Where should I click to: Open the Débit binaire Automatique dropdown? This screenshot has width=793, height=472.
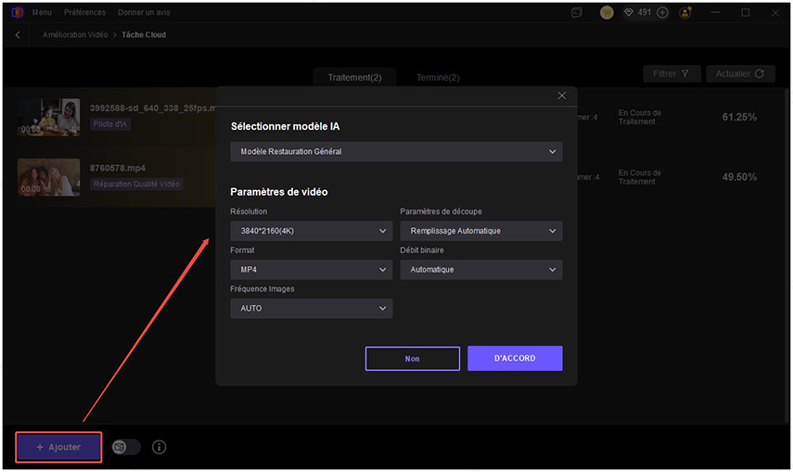tap(480, 270)
